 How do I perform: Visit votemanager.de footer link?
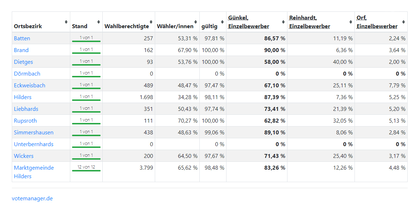[x=32, y=199]
